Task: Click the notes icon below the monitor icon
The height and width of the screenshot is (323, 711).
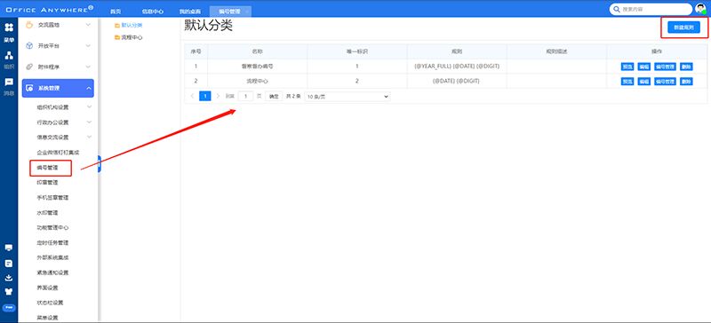Action: 9,264
